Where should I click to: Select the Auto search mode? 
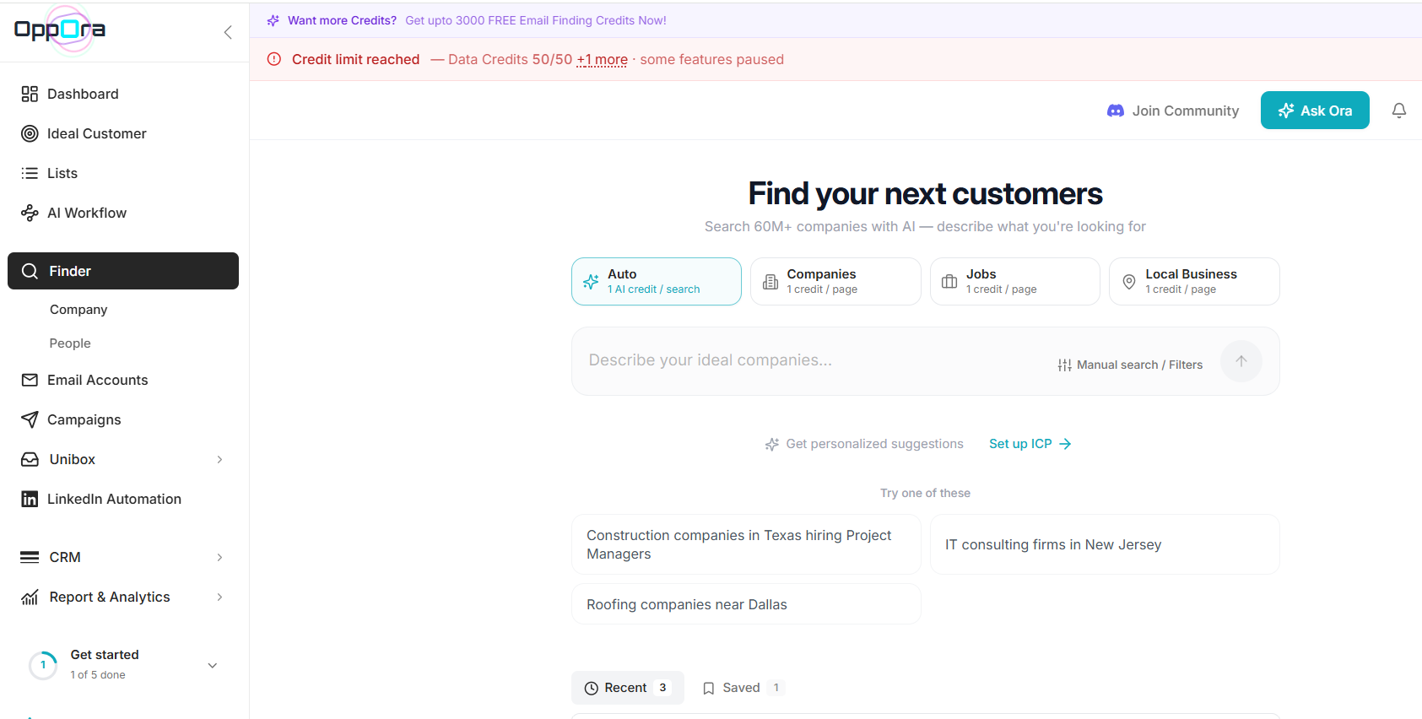[657, 281]
